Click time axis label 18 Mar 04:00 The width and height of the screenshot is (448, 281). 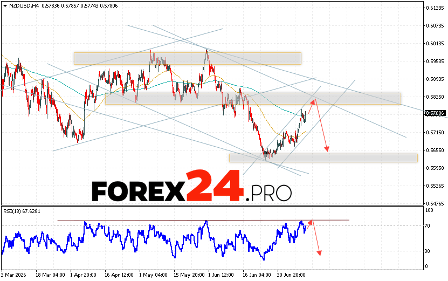point(50,275)
